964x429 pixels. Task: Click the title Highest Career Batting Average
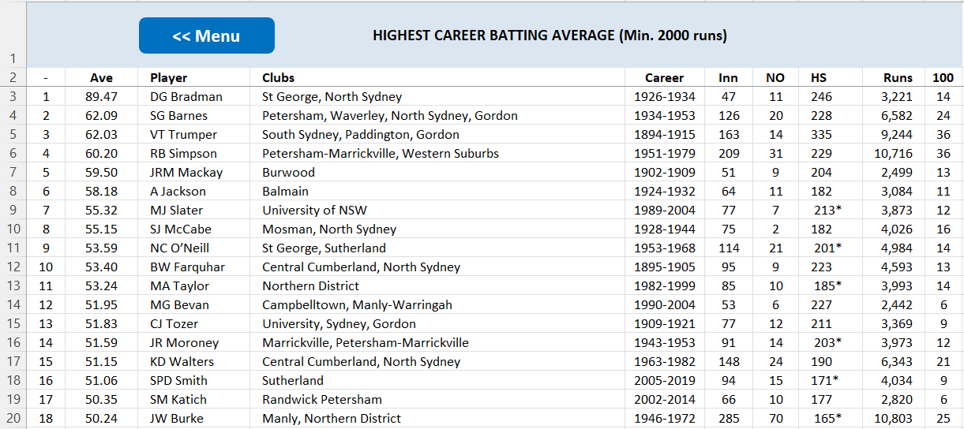pyautogui.click(x=550, y=35)
